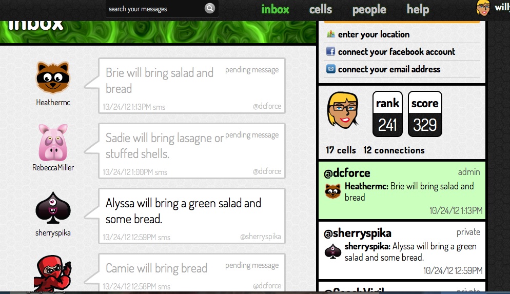Open RebeccaMiller's pig avatar
The image size is (510, 294).
(x=53, y=143)
